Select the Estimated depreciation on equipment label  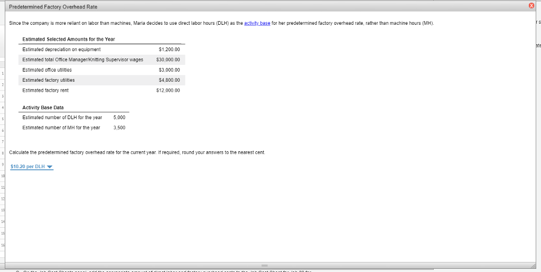(x=61, y=50)
